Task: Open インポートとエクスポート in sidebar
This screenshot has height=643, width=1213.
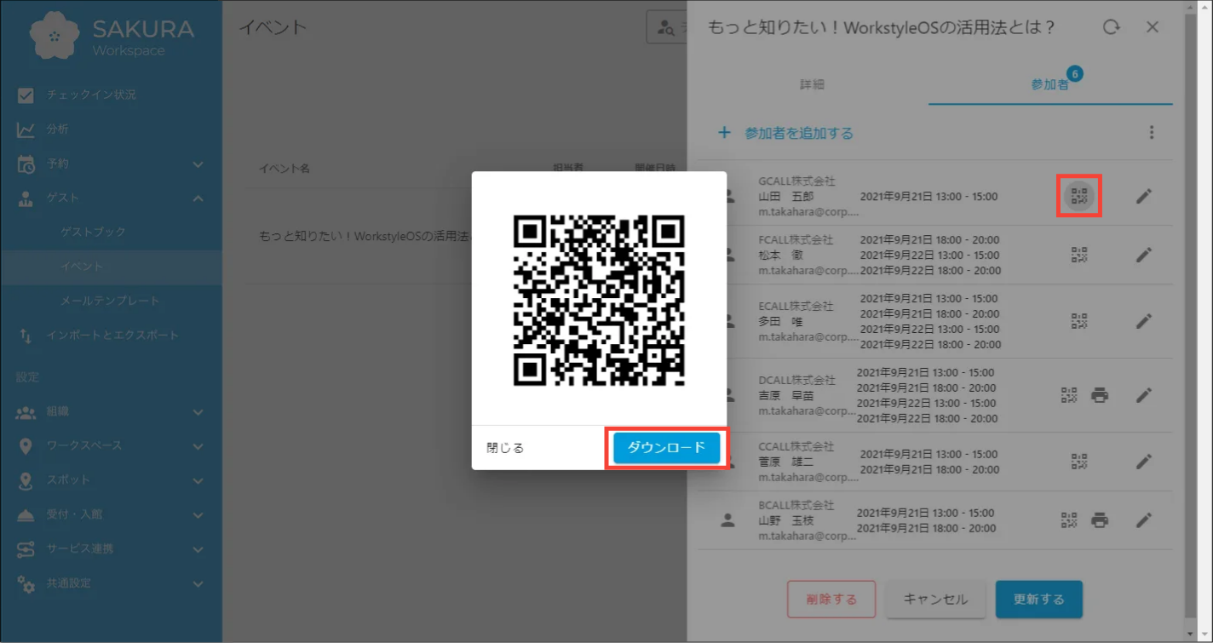Action: 111,336
